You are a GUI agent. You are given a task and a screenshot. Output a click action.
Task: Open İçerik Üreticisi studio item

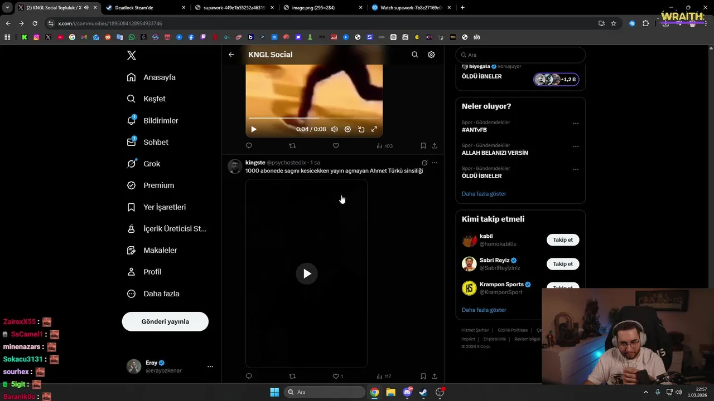(166, 229)
